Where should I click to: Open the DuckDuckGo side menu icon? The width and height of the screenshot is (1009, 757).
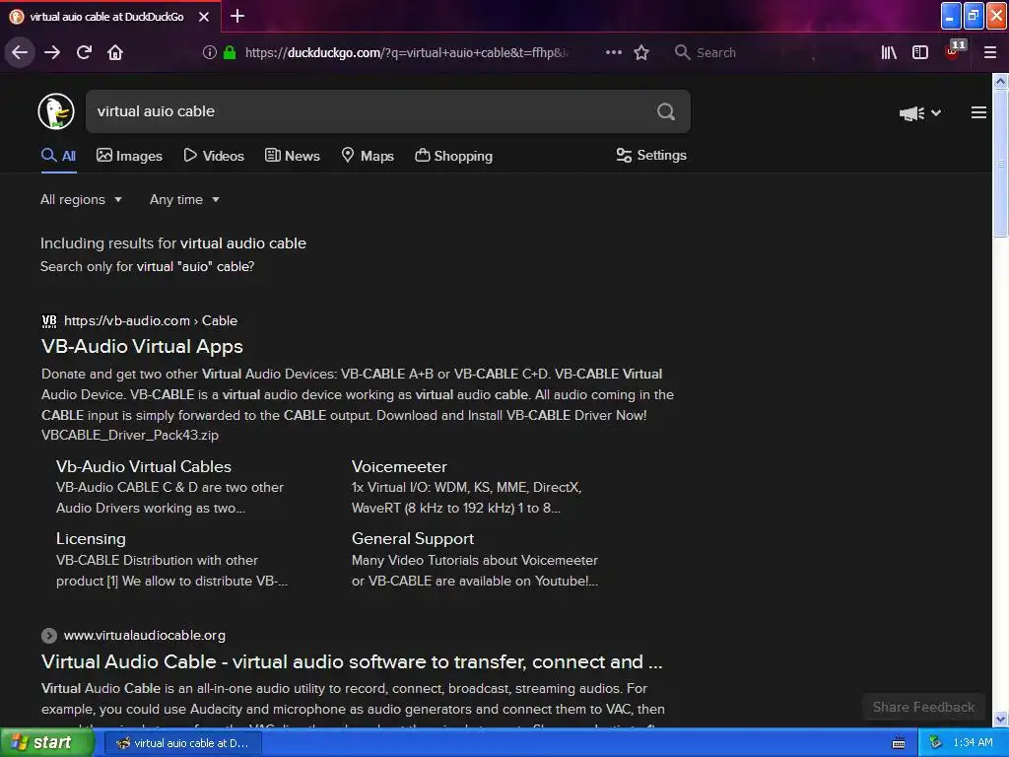(978, 112)
